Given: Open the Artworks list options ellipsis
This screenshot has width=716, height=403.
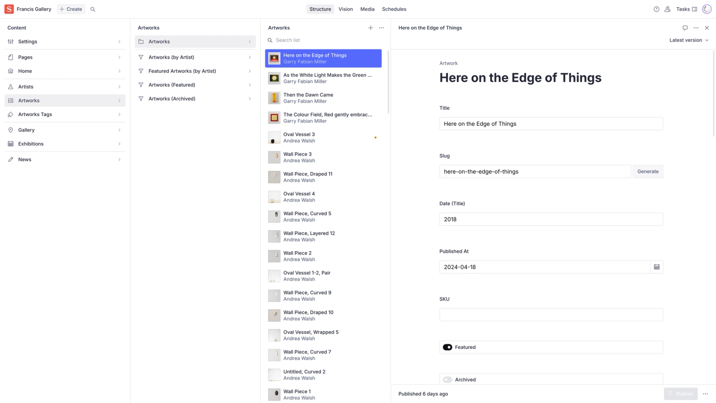Looking at the screenshot, I should click(381, 28).
